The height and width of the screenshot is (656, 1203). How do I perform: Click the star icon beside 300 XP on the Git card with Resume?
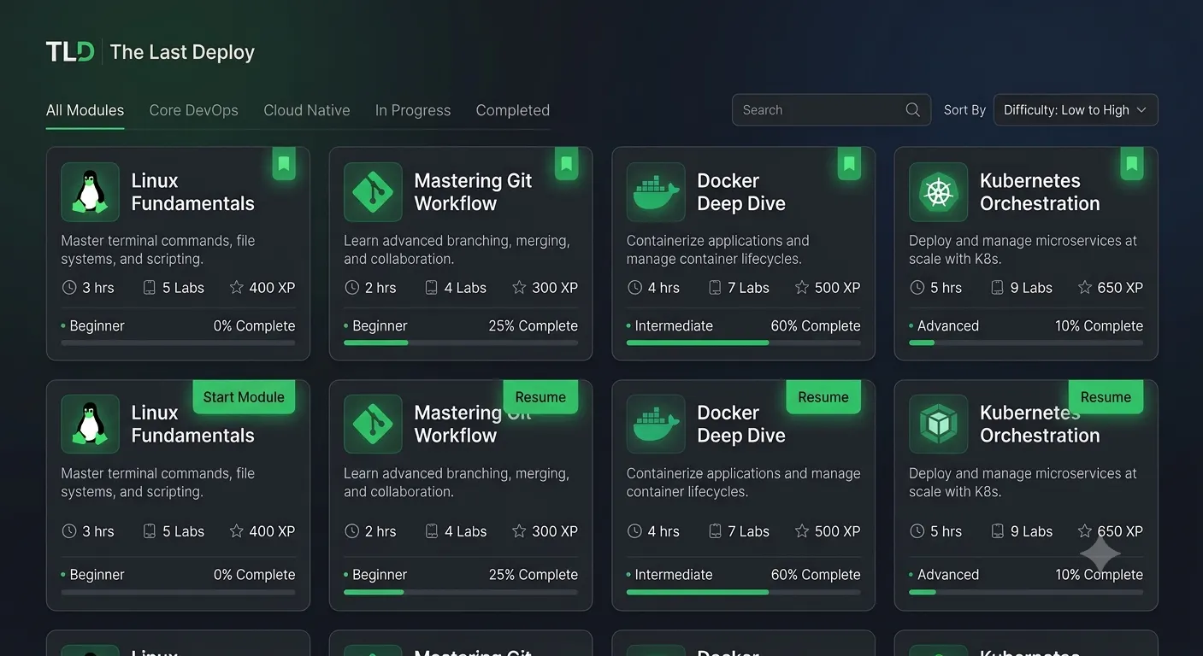pyautogui.click(x=519, y=531)
